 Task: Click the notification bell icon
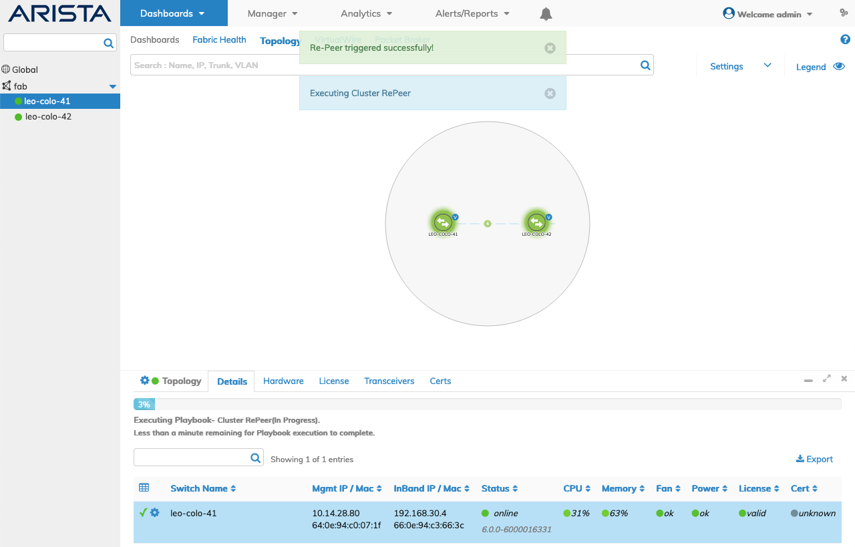546,13
